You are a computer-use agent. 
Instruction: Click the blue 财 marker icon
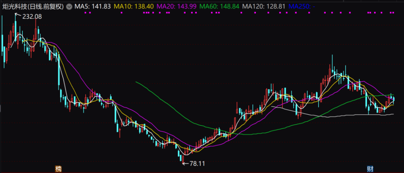pos(370,169)
